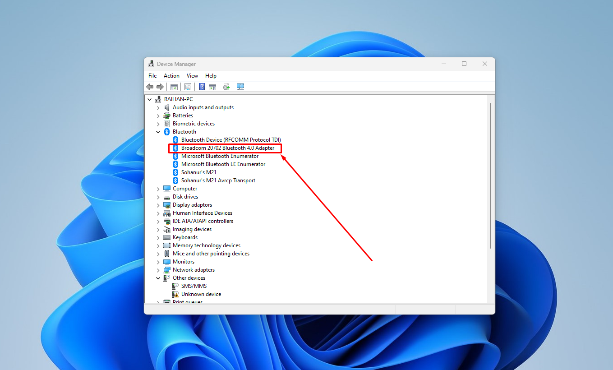613x370 pixels.
Task: Expand the Human Interface Devices category
Action: coord(158,213)
